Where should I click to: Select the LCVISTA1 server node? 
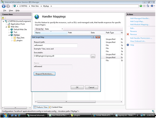(x=19, y=21)
